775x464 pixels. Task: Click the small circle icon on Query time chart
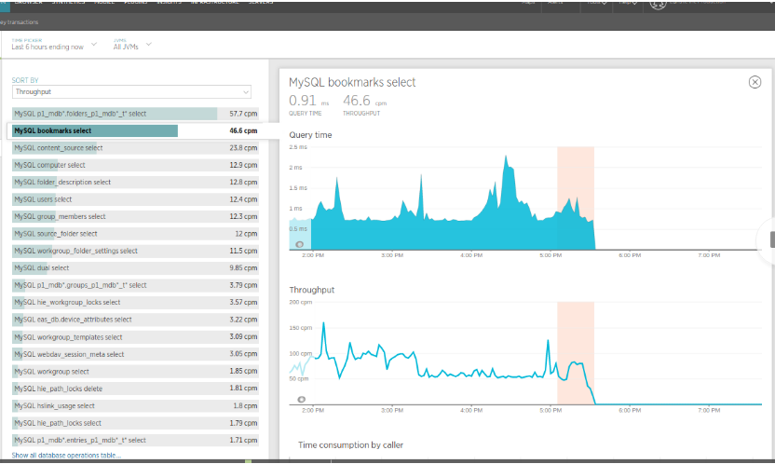pos(300,244)
